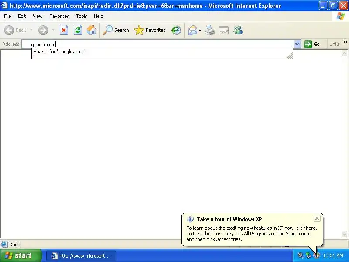Viewport: 349px width, 262px height.
Task: Select 'Search for "google.com"' suggestion
Action: [x=59, y=52]
